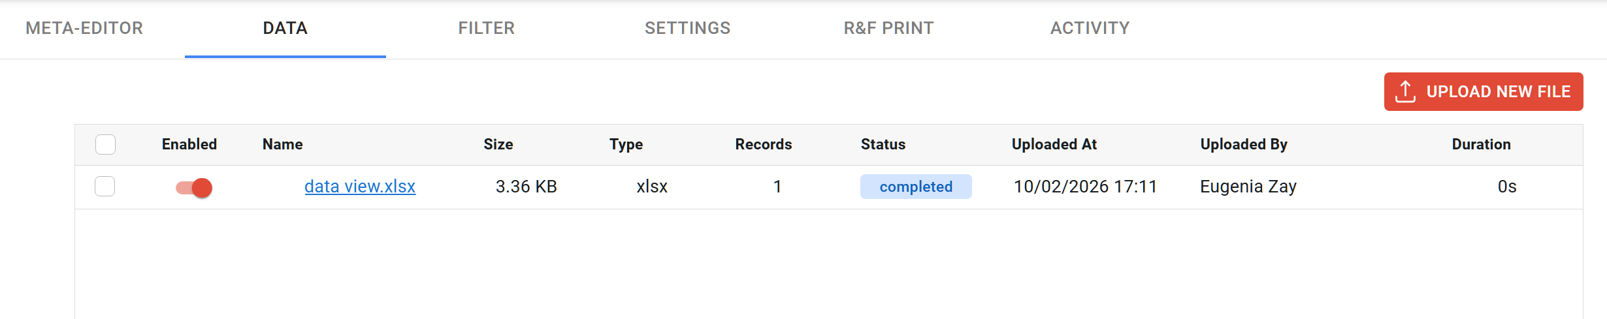Open the Filter tab
This screenshot has height=319, width=1607.
487,28
